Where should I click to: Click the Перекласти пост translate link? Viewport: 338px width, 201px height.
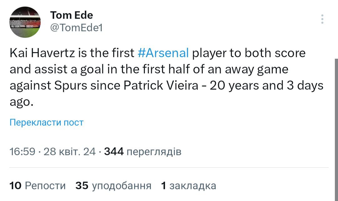pos(47,122)
